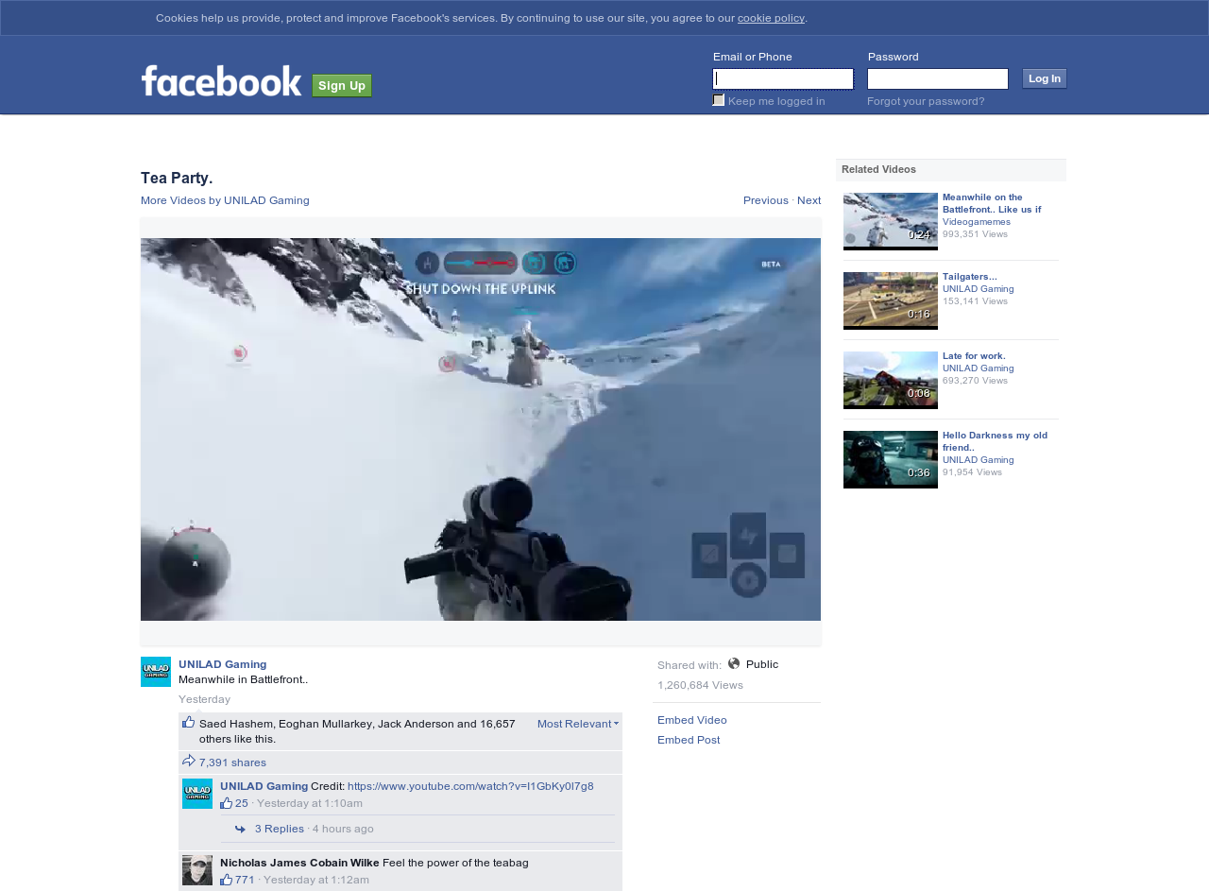Click the Yesterday post timestamp
The height and width of the screenshot is (891, 1209).
(204, 699)
